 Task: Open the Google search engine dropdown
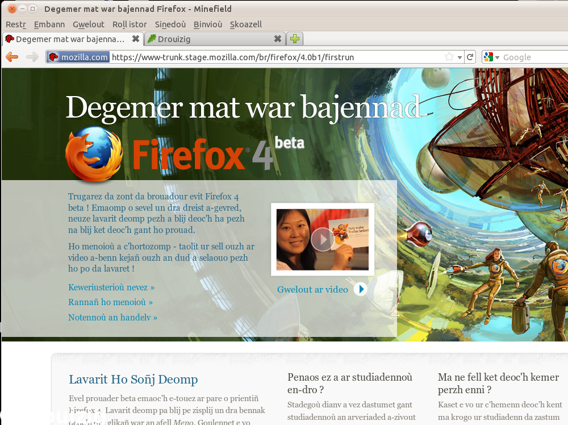click(x=491, y=57)
